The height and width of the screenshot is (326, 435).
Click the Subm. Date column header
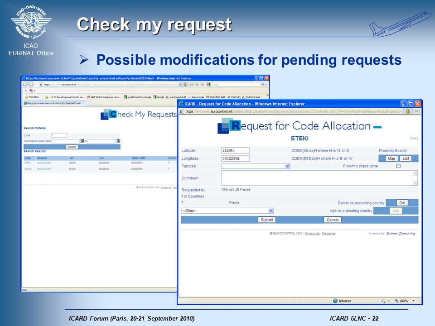click(139, 158)
